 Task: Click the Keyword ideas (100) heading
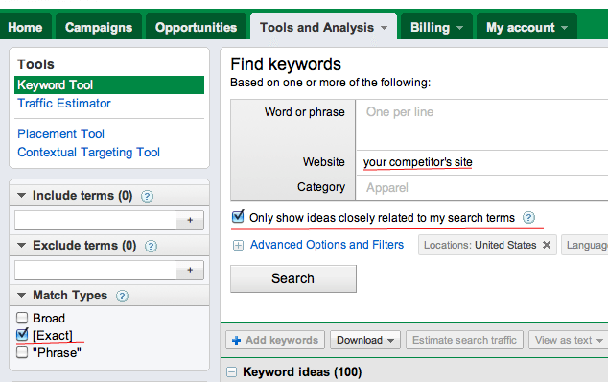pyautogui.click(x=302, y=371)
